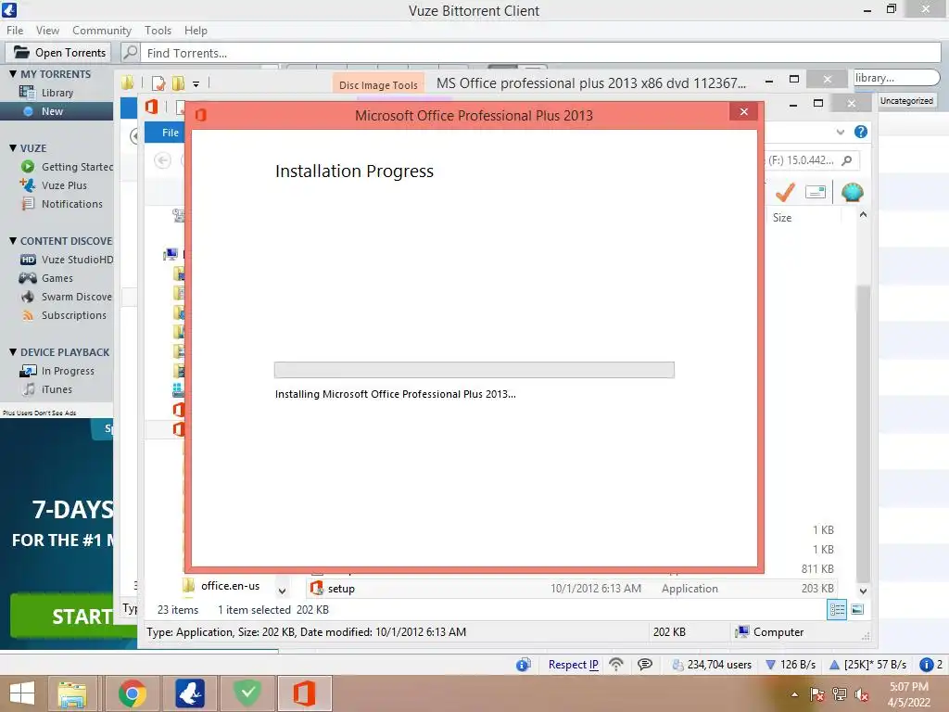The height and width of the screenshot is (712, 949).
Task: Open the File menu in Vuze
Action: (x=15, y=31)
